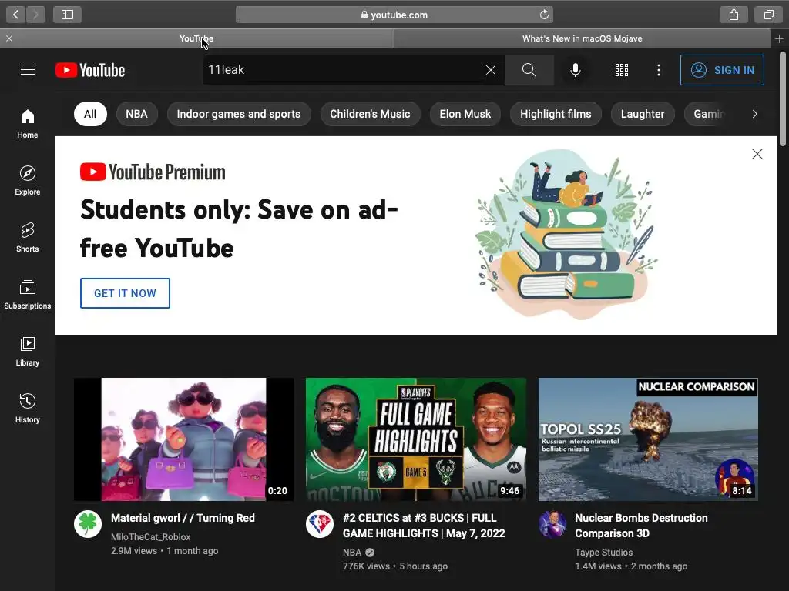The width and height of the screenshot is (789, 591).
Task: Start voice search with the microphone
Action: click(575, 70)
